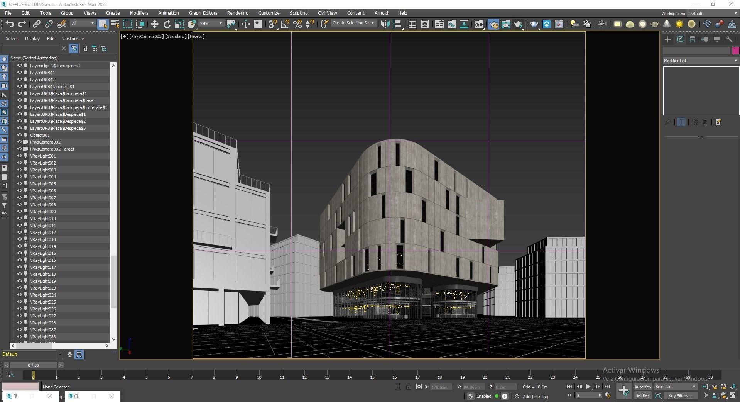Open the Animation menu
The height and width of the screenshot is (402, 740).
tap(168, 13)
